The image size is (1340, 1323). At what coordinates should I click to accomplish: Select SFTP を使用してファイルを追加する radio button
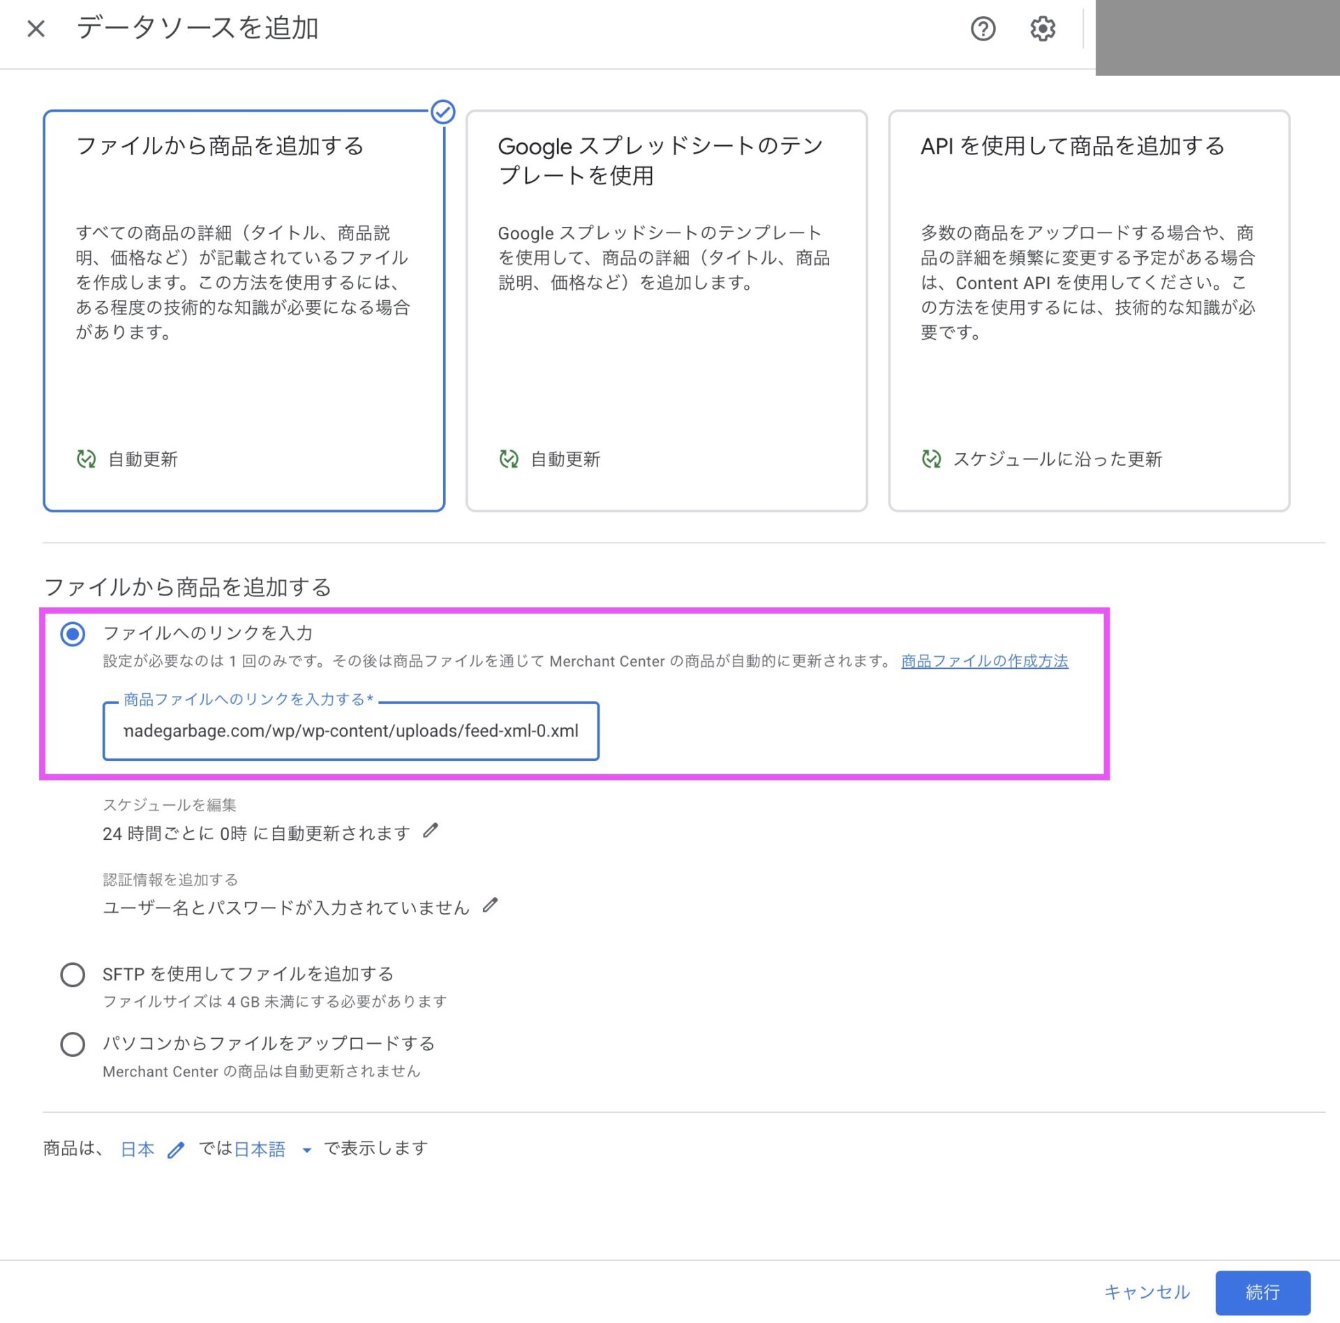click(73, 975)
